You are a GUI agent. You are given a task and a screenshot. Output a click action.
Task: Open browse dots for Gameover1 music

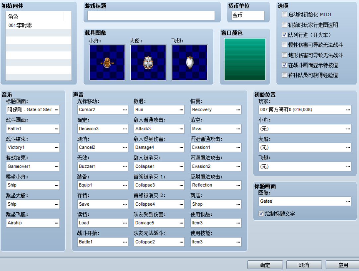(x=56, y=167)
